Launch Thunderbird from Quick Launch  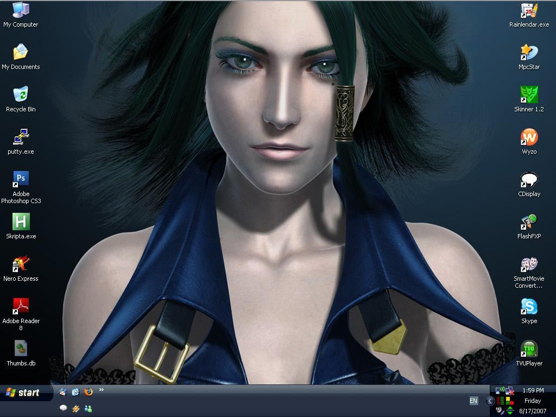point(64,392)
